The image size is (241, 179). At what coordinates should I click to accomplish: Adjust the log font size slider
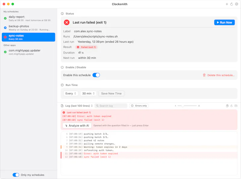click(187, 106)
